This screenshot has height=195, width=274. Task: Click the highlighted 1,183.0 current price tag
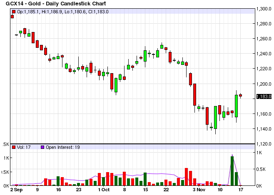tap(264, 96)
